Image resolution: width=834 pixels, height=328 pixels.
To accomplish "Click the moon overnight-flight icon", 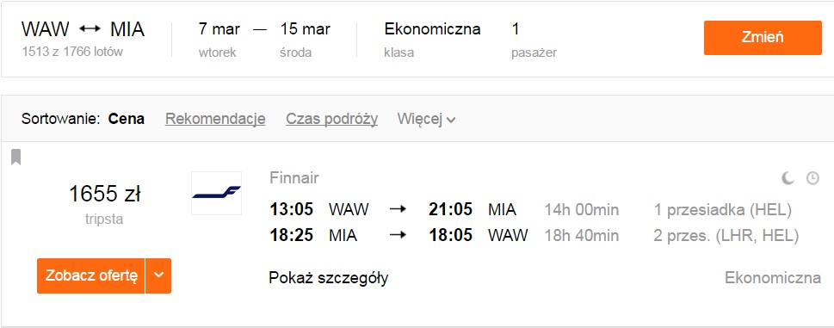I will click(788, 178).
